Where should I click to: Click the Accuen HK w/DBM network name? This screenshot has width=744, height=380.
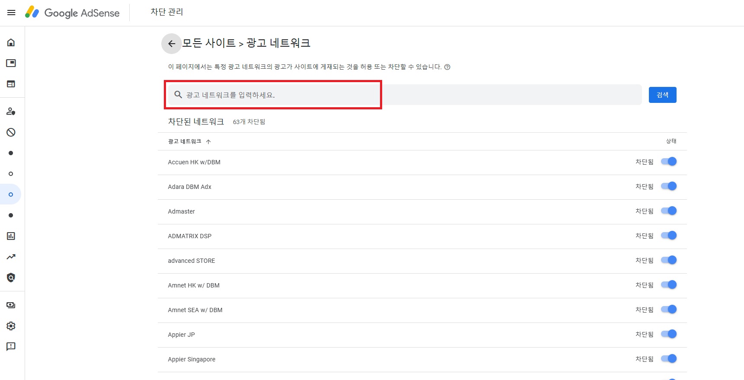[194, 162]
